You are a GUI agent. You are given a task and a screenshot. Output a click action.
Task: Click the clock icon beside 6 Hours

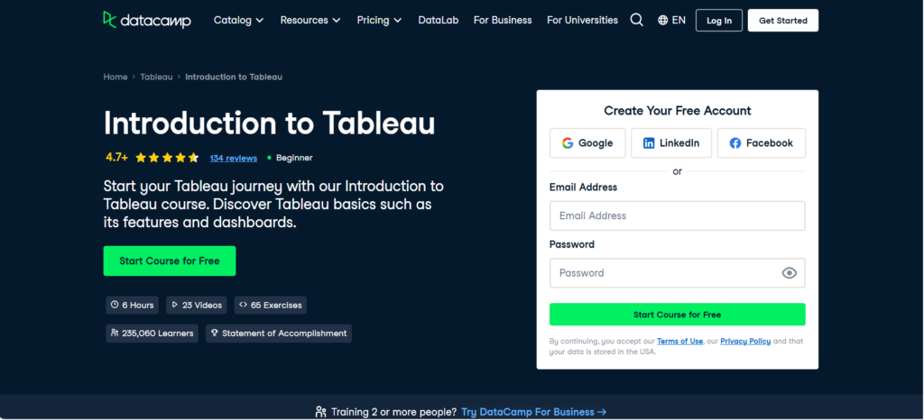pyautogui.click(x=115, y=305)
